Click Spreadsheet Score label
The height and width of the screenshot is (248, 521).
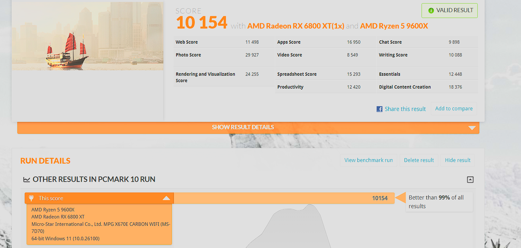point(297,74)
